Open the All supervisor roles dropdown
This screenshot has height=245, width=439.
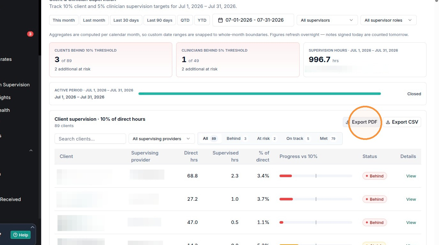tap(388, 20)
